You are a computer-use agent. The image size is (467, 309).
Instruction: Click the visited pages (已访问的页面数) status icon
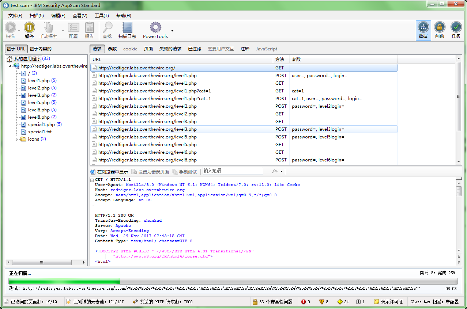pos(6,302)
